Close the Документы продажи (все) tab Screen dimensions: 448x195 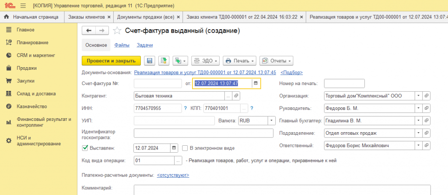click(178, 17)
